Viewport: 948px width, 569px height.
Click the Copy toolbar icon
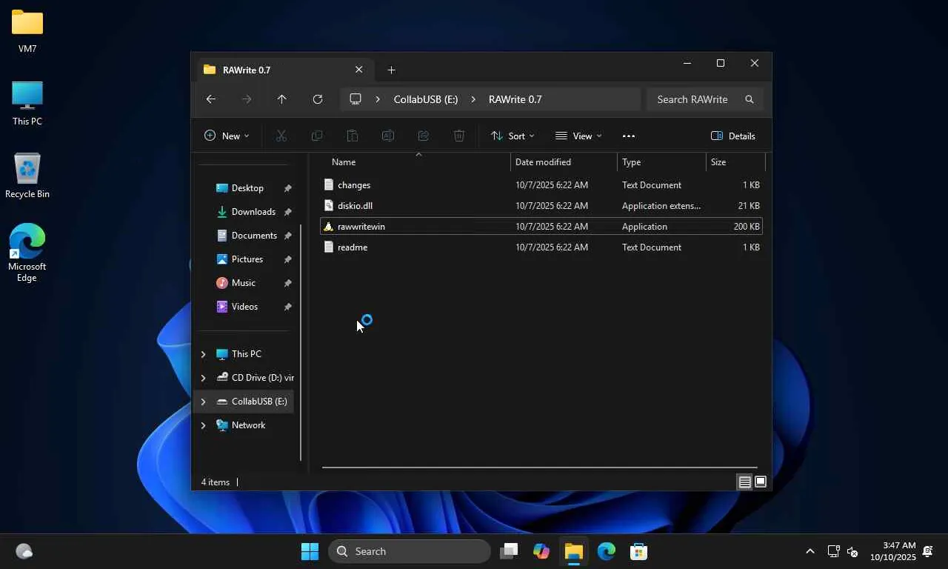click(x=316, y=136)
